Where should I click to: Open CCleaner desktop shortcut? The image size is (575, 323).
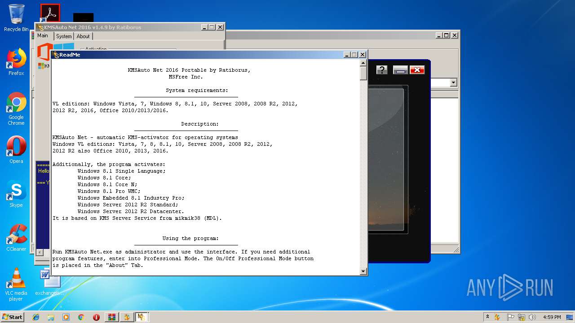[x=16, y=238]
